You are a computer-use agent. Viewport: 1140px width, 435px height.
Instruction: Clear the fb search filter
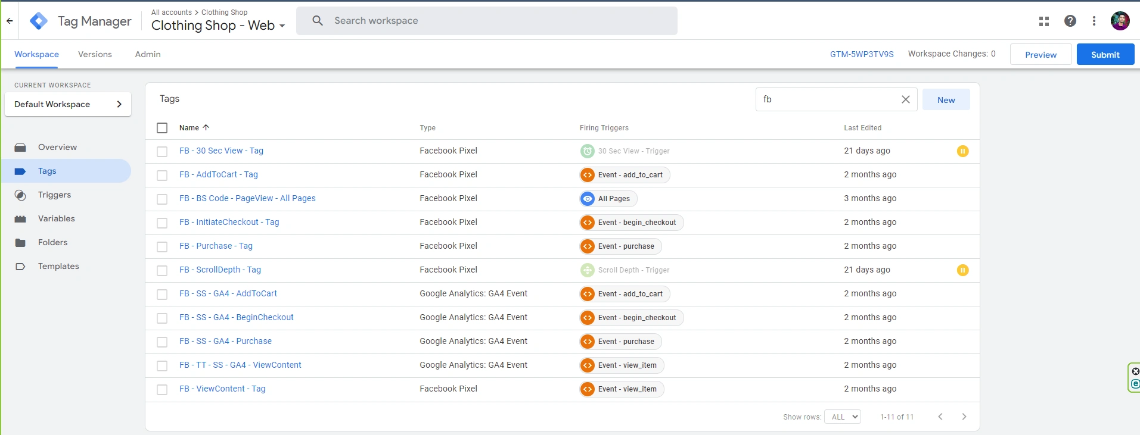point(905,99)
